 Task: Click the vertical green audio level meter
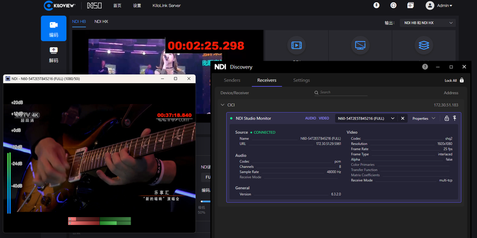9,183
